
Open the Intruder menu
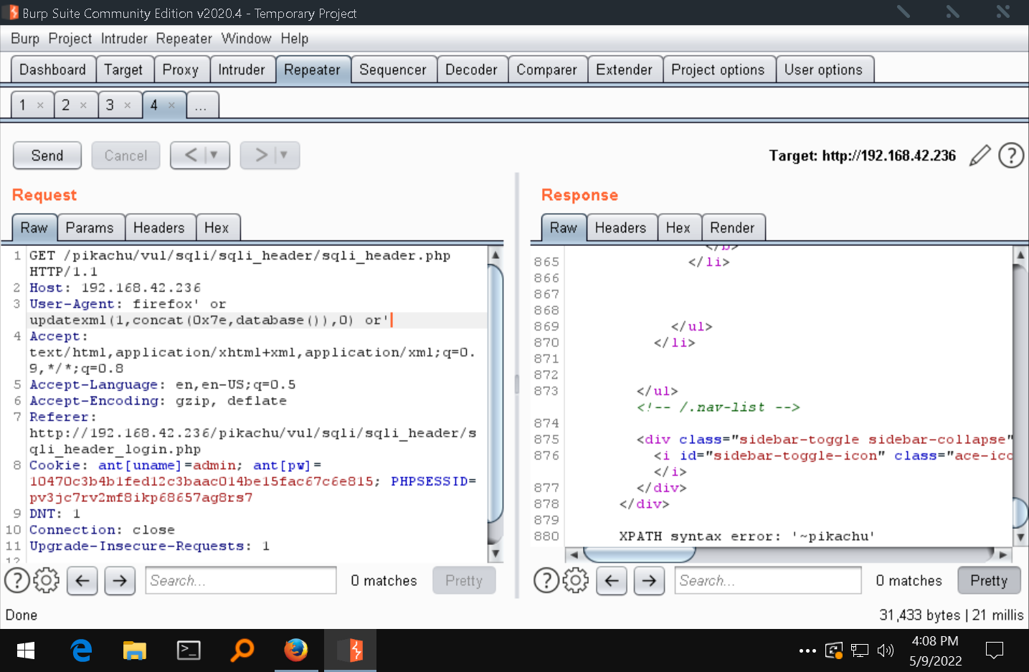tap(124, 39)
